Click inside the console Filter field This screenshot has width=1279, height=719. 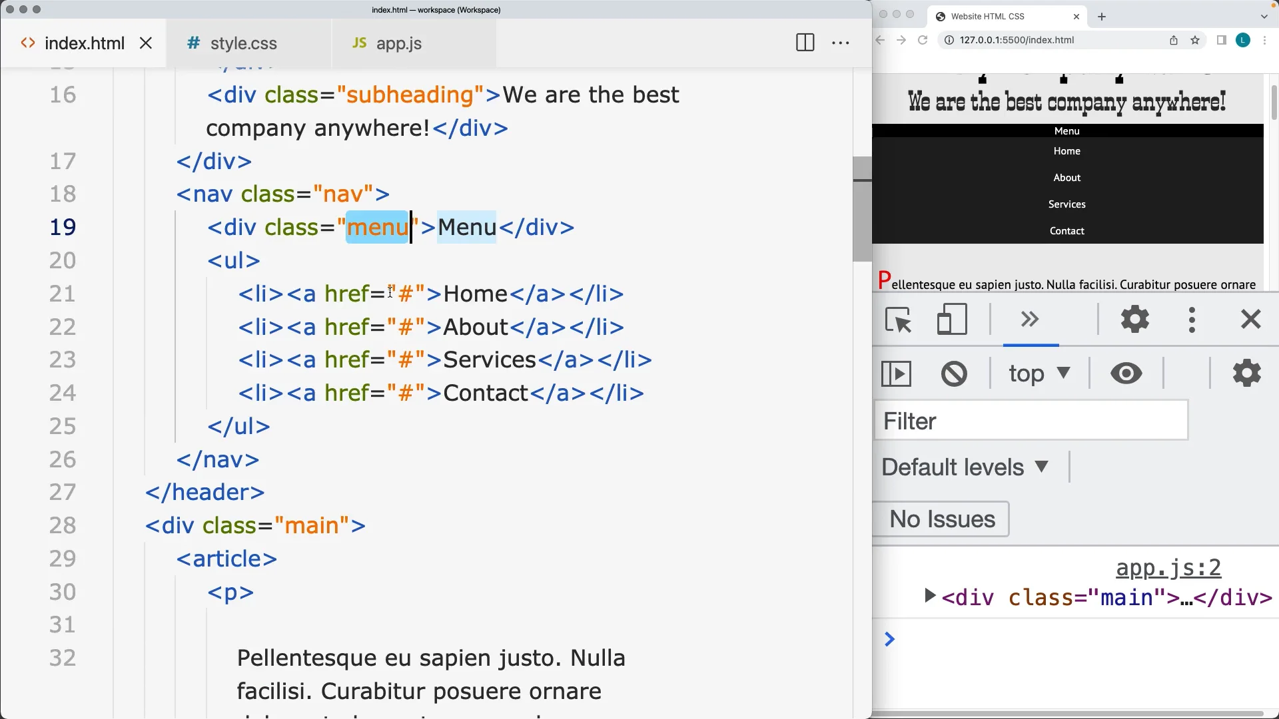point(1030,421)
